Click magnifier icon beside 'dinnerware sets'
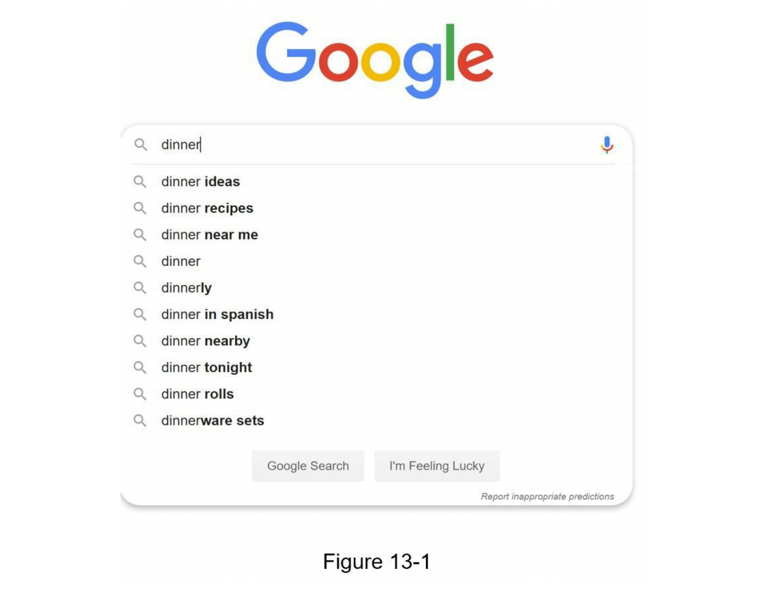 tap(140, 421)
